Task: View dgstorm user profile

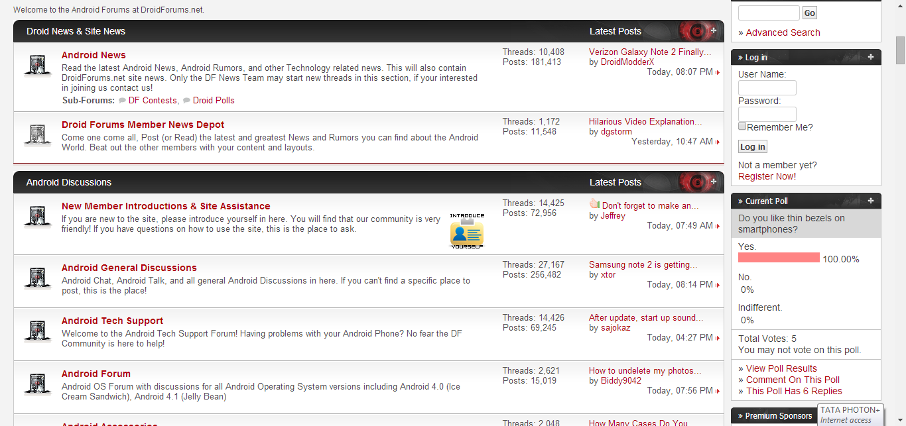Action: [x=617, y=131]
